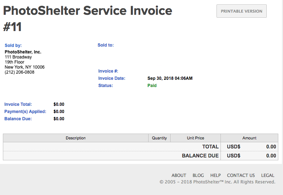Viewport: 283px width, 195px height.
Task: Select the Balance Due $0.00 summary value
Action: (x=59, y=119)
